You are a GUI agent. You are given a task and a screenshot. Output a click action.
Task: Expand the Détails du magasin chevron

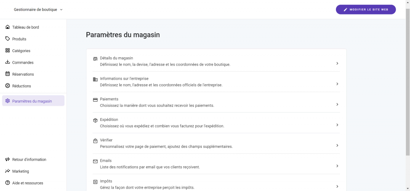(x=337, y=63)
